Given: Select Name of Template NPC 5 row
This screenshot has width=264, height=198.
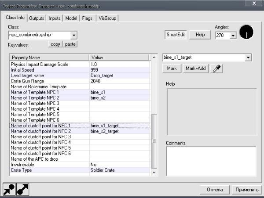Looking at the screenshot, I should (x=80, y=115).
